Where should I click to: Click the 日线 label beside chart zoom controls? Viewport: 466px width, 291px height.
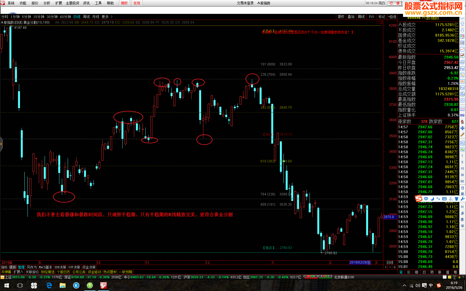coord(390,262)
